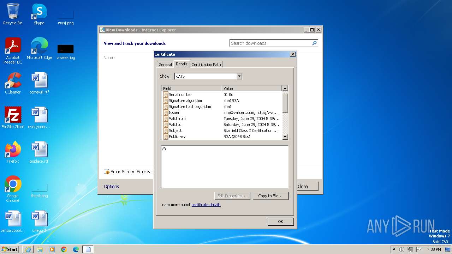This screenshot has height=254, width=452.
Task: Open certificate details help link
Action: [206, 205]
